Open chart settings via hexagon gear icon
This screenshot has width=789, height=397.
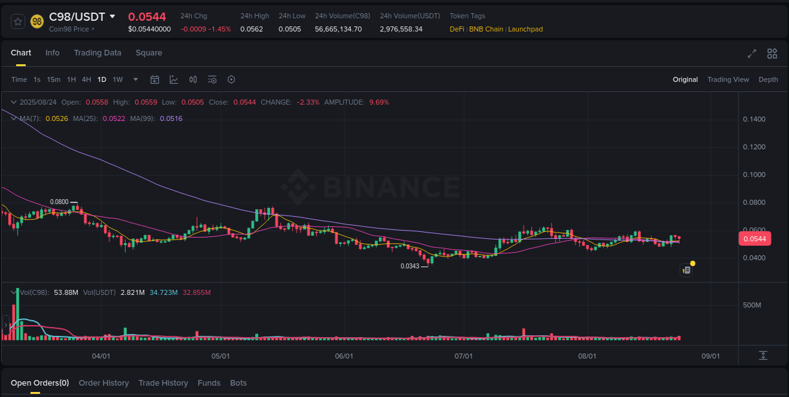(x=231, y=79)
